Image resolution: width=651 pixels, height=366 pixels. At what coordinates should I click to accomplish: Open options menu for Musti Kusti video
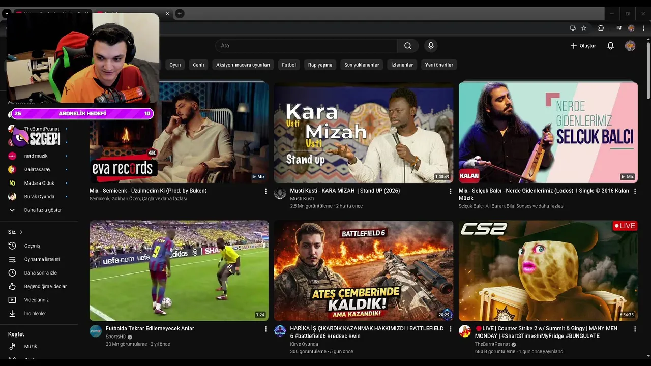tap(450, 191)
